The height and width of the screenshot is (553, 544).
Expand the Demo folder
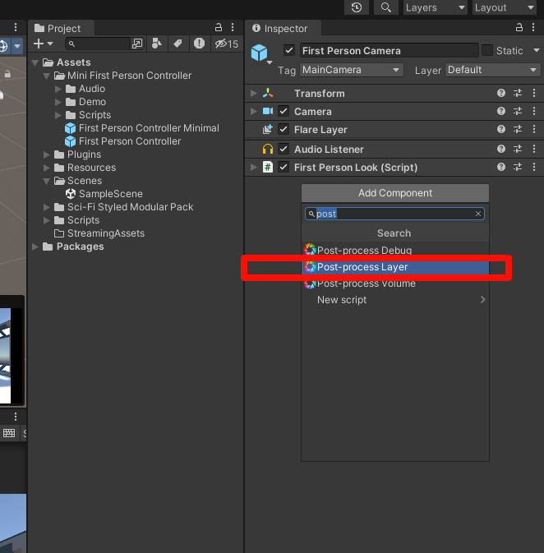tap(58, 102)
